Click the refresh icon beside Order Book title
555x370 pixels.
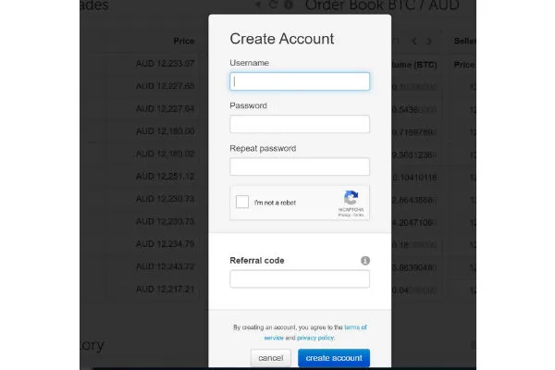[273, 5]
